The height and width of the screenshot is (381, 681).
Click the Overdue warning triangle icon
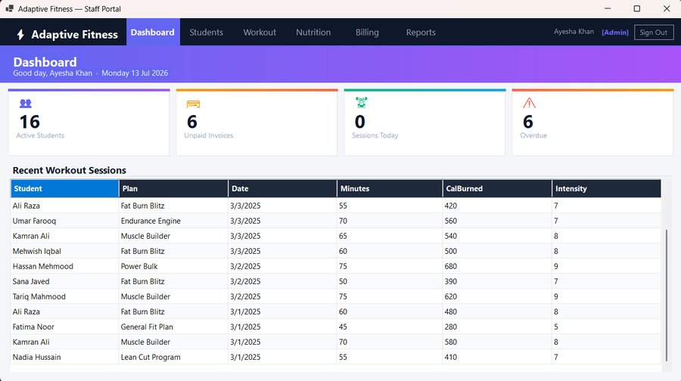(529, 103)
